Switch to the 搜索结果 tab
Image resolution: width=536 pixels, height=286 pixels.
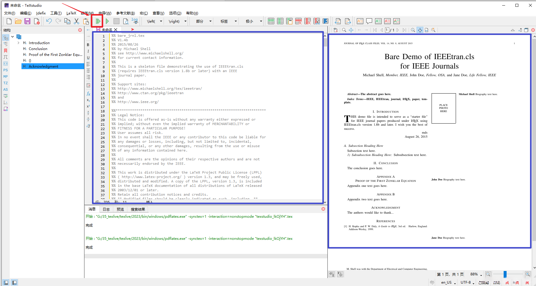[138, 209]
